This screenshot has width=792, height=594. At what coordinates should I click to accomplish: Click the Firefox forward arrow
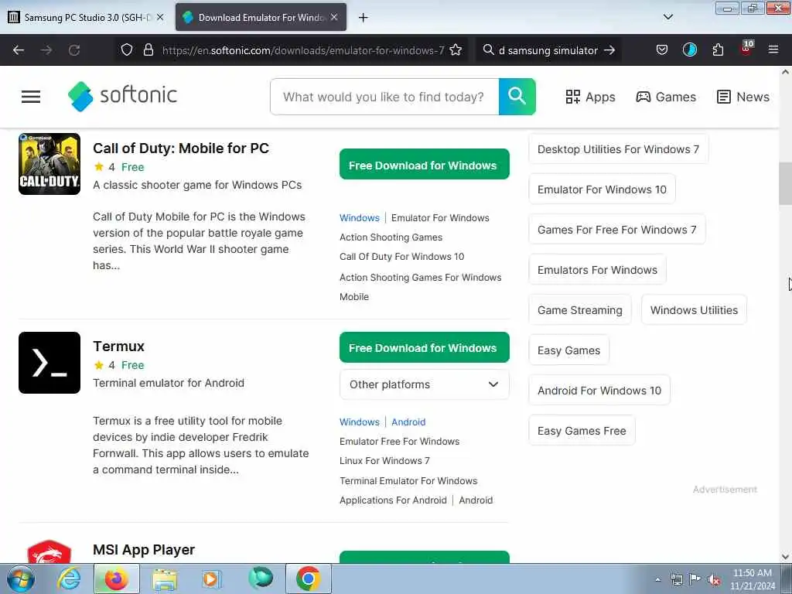point(46,50)
